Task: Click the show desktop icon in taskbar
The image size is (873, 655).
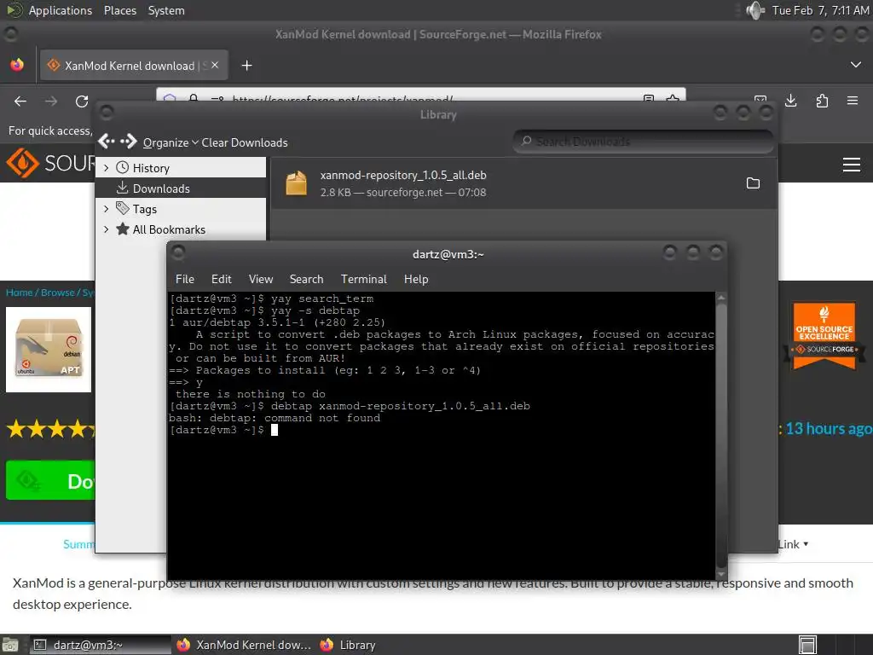Action: pos(10,645)
